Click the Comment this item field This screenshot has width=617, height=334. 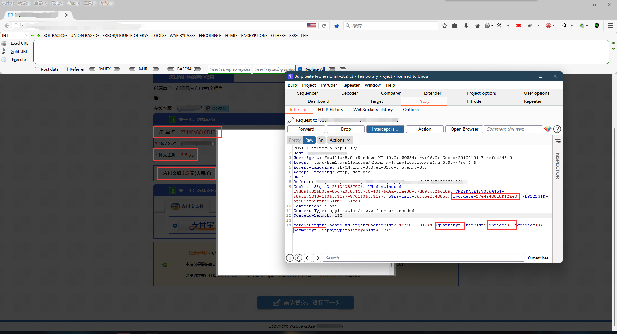tap(513, 129)
